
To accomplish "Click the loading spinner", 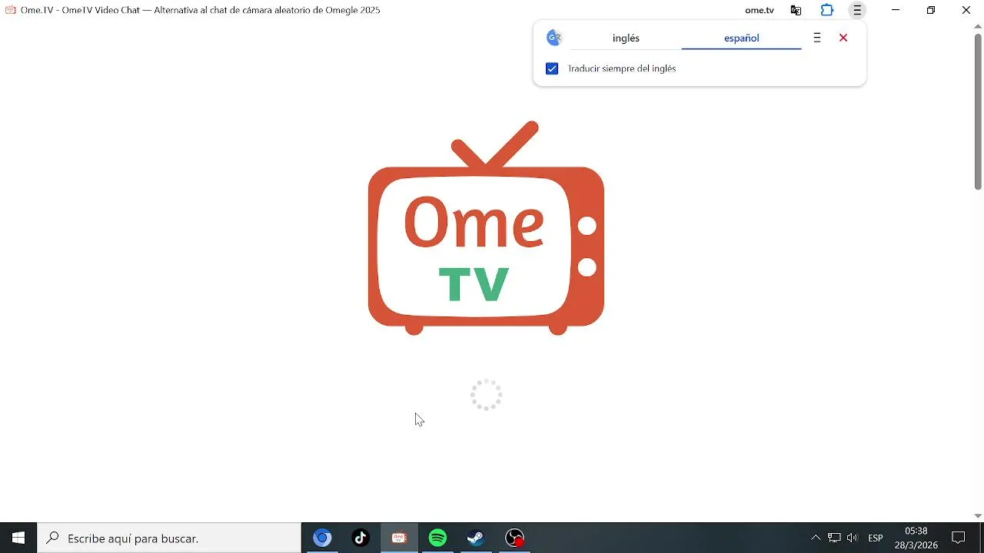I will point(487,395).
